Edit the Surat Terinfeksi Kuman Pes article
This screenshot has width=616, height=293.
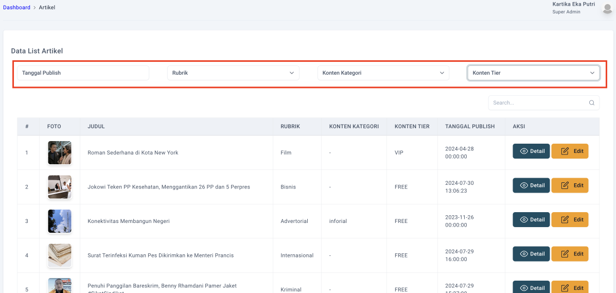[x=570, y=254]
